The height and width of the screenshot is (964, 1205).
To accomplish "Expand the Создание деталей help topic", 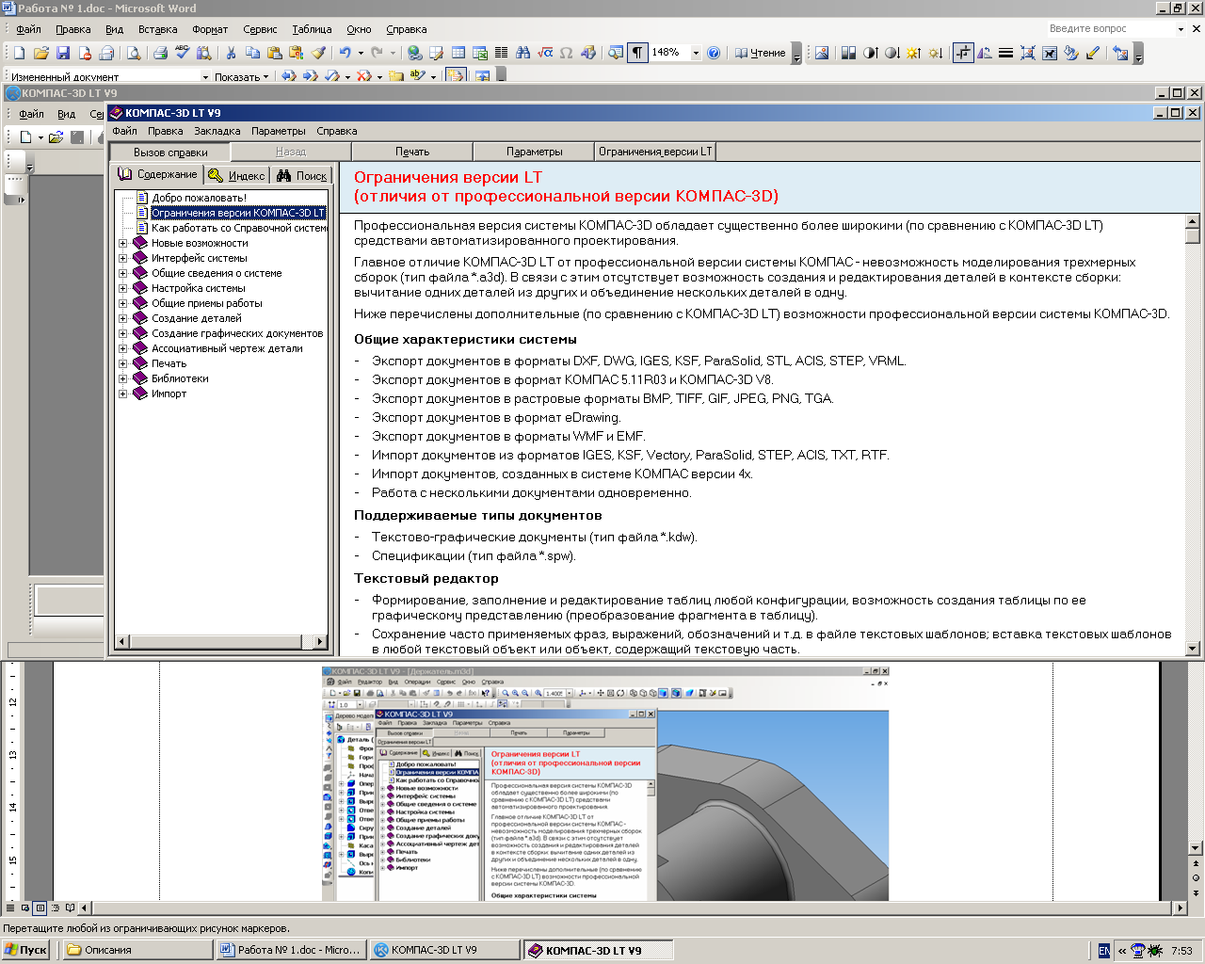I will (122, 318).
